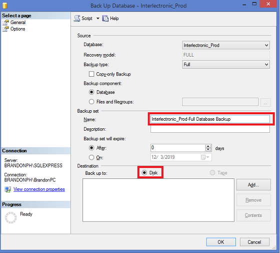
Task: Click the connection properties computer icon
Action: (8, 189)
